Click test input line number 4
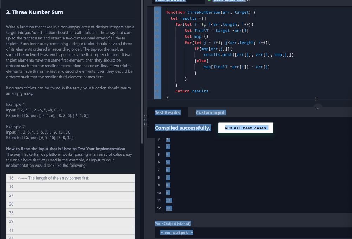352x239 pixels. 159,147
